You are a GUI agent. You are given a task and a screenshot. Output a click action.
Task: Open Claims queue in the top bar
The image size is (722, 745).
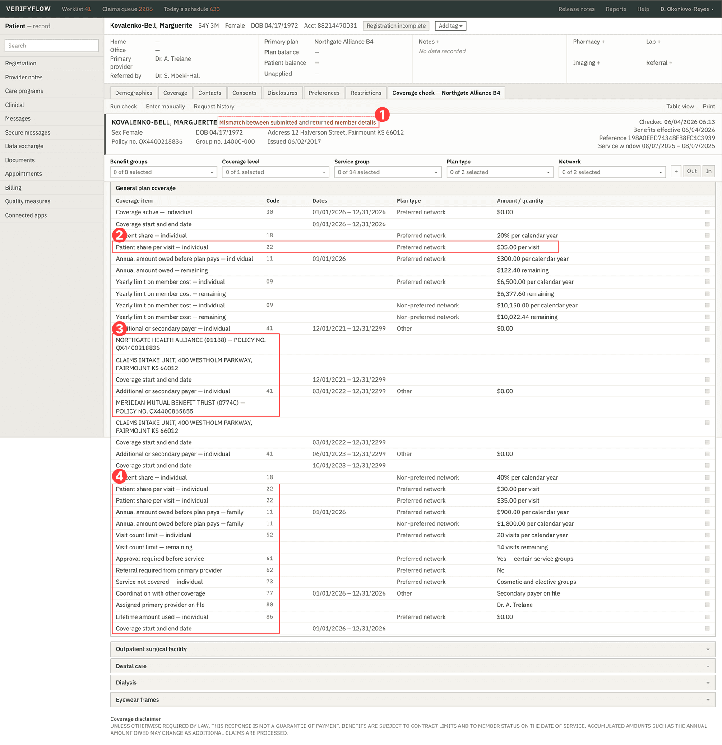(x=127, y=9)
